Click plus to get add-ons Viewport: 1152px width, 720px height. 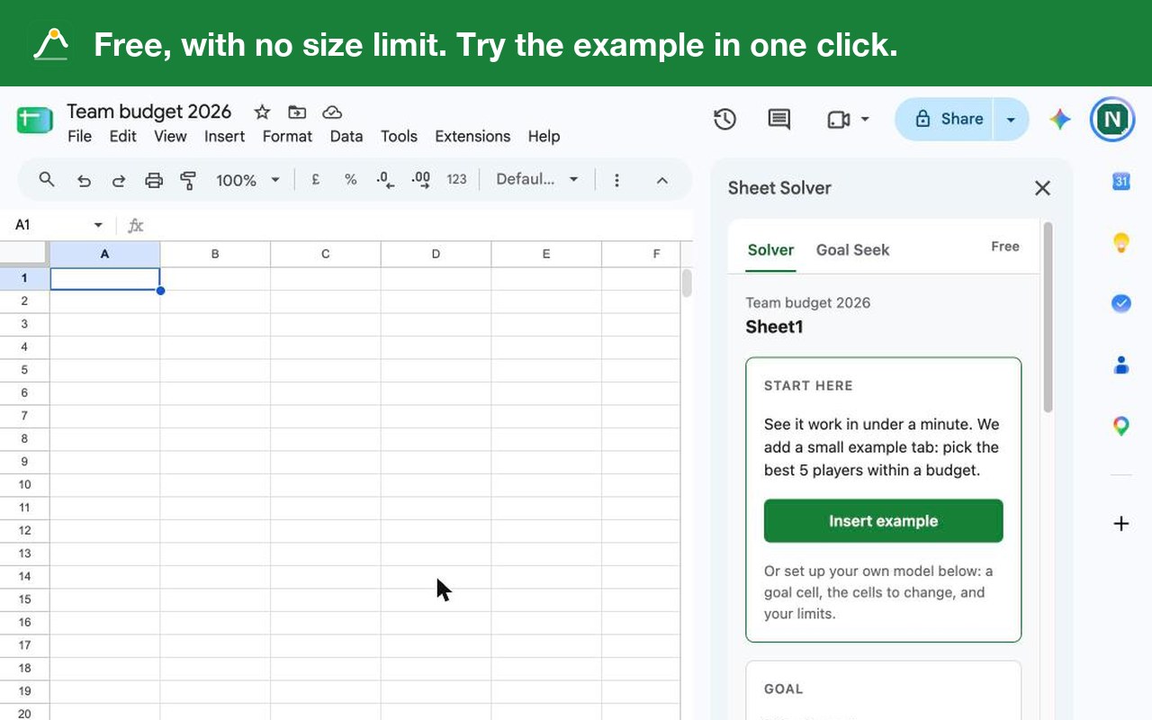coord(1121,523)
